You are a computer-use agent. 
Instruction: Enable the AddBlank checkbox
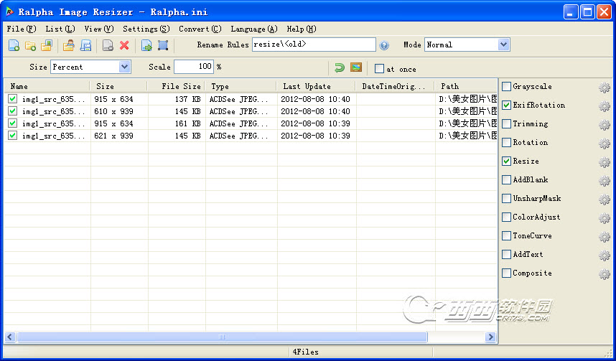pyautogui.click(x=507, y=179)
